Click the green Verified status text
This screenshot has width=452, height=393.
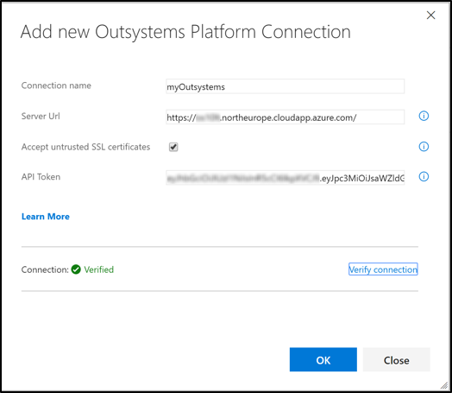point(99,269)
